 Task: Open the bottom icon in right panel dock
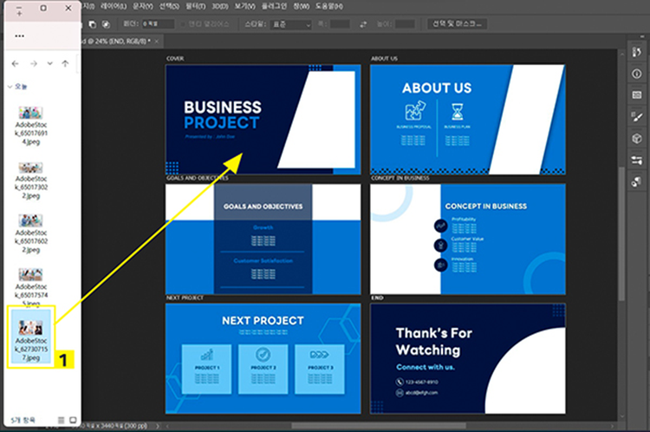(x=637, y=181)
